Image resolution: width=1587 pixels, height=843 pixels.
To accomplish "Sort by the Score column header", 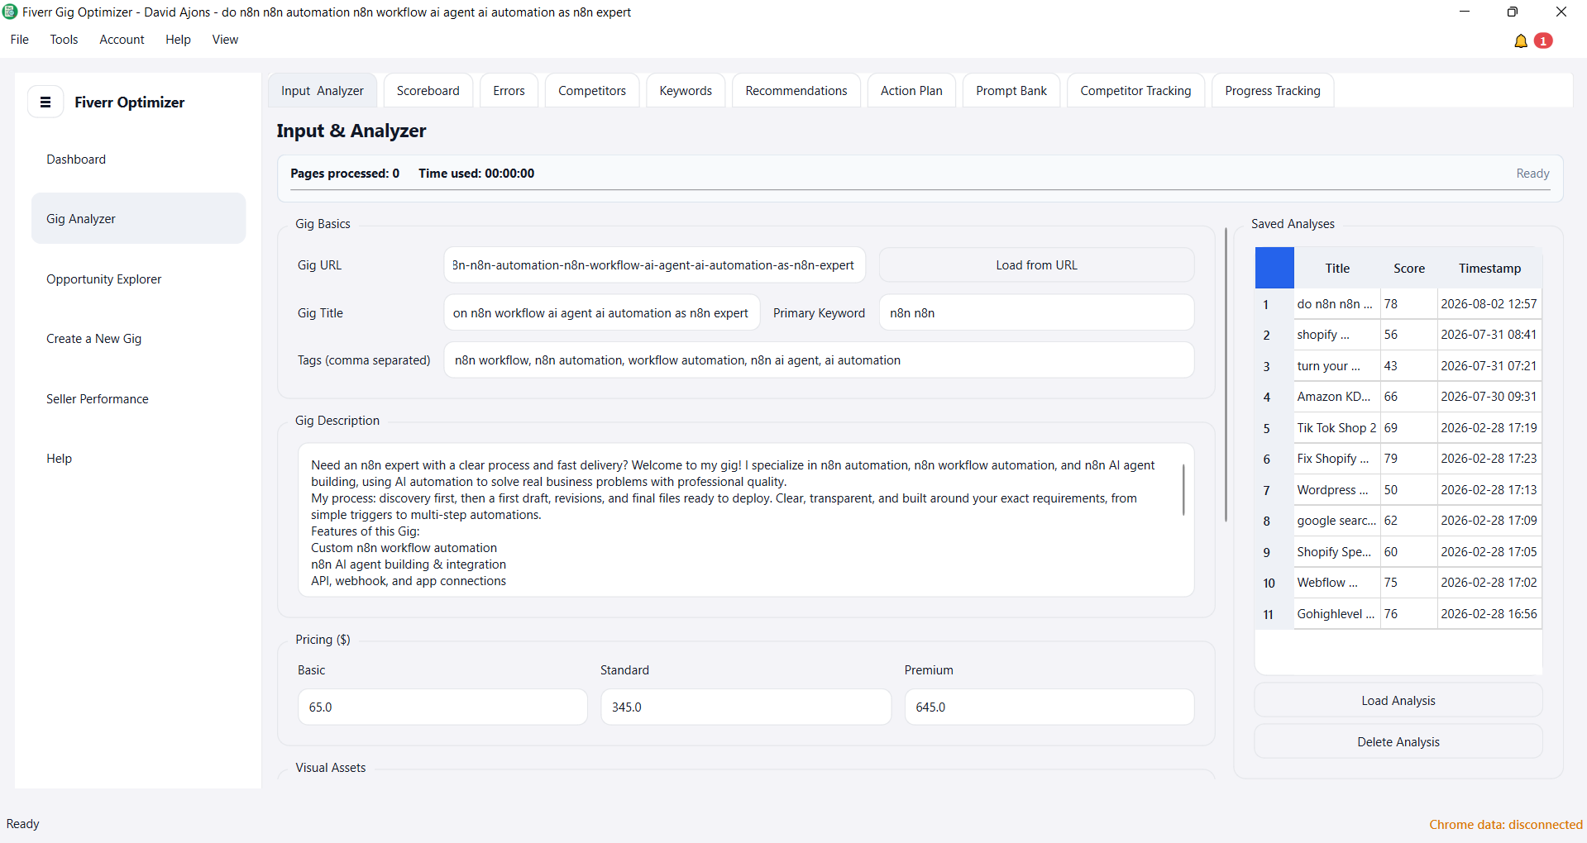I will (x=1409, y=269).
